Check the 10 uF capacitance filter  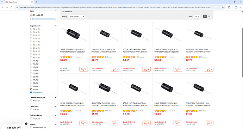[x=31, y=61]
